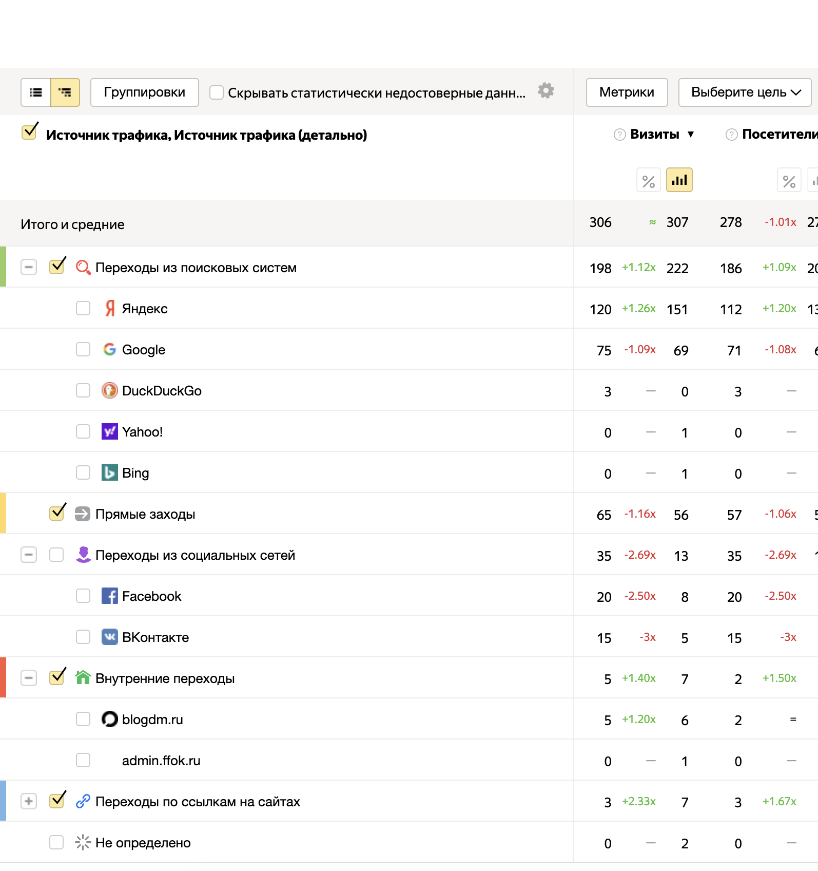Click the Visitors percent display icon
This screenshot has width=818, height=871.
coord(789,180)
